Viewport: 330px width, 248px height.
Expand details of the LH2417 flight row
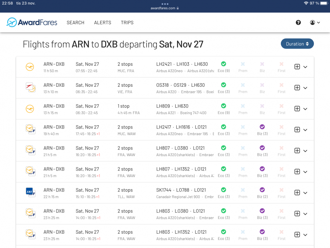pyautogui.click(x=305, y=130)
